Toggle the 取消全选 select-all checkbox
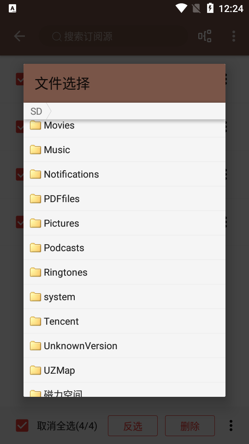 22,425
